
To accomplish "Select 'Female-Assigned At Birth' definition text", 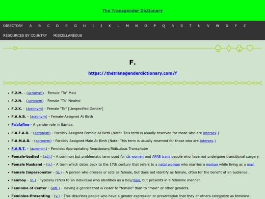I will (72, 116).
